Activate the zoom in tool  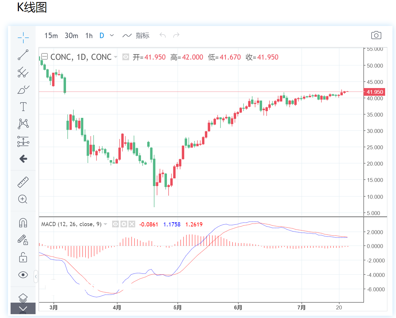23,199
